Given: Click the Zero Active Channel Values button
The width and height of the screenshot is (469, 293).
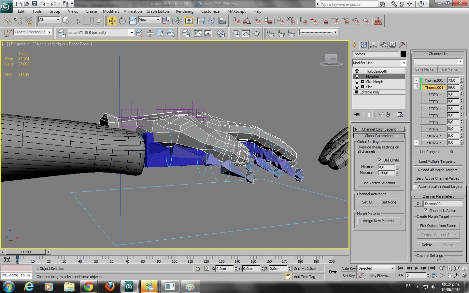Looking at the screenshot, I should coord(437,178).
